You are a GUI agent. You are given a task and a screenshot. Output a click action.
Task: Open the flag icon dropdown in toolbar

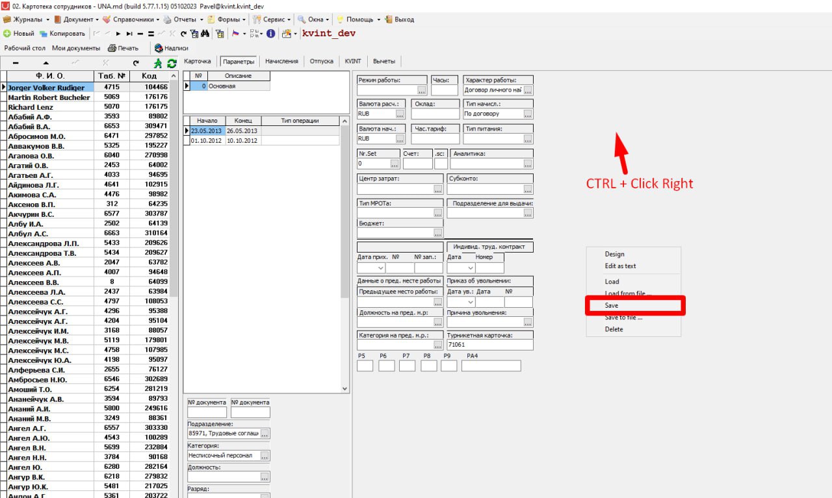244,34
